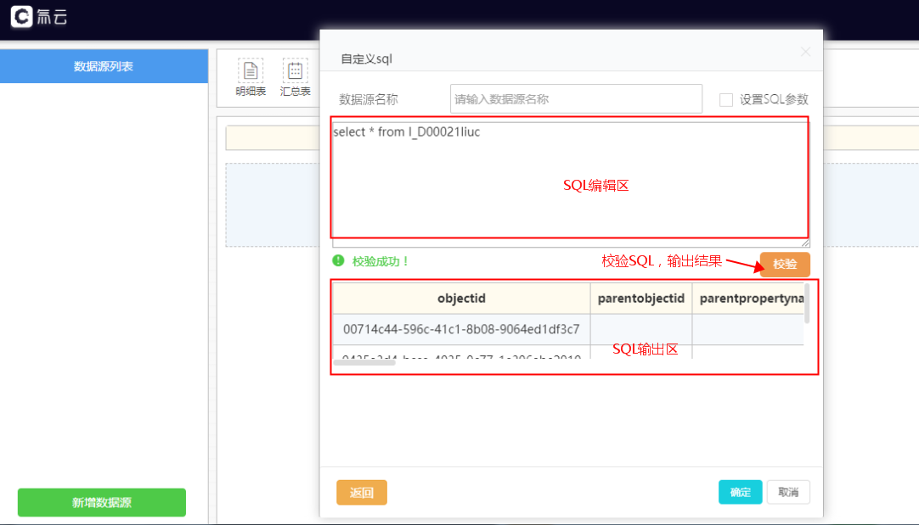Click the results table vertical scrollbar
Viewport: 919px width, 525px height.
tap(807, 304)
